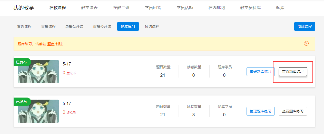Go to the 直播公开课 tab

[x=102, y=26]
